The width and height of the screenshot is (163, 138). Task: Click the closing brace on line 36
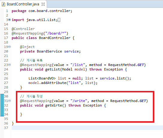(13, 123)
